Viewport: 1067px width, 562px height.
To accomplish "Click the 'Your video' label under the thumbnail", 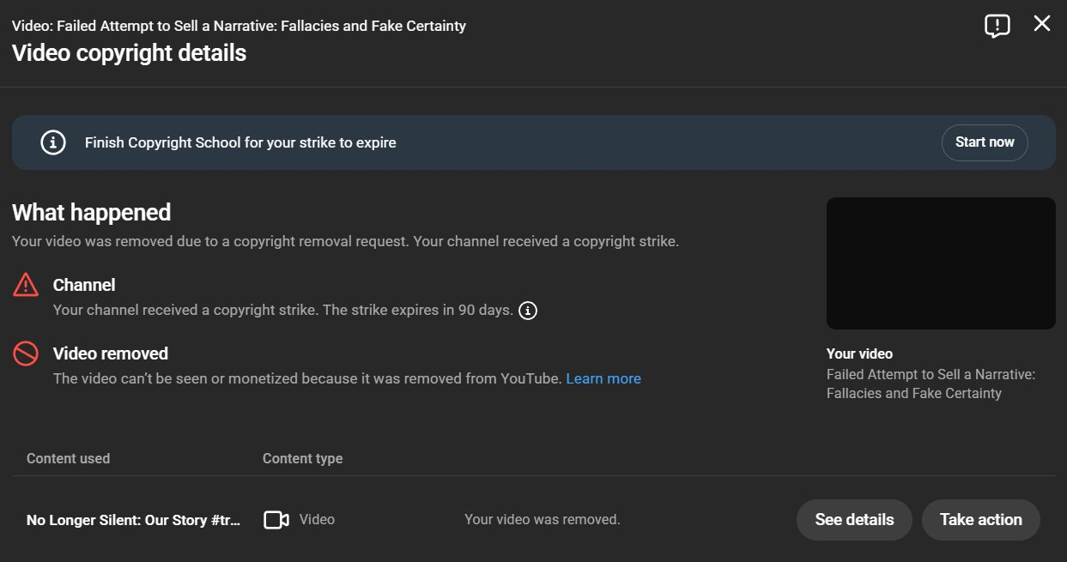I will click(859, 354).
